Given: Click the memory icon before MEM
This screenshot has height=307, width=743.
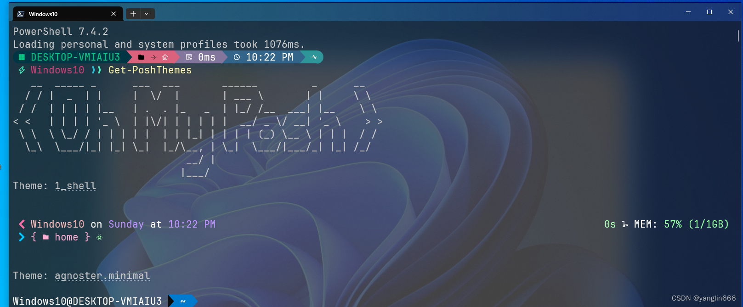Looking at the screenshot, I should coord(625,224).
